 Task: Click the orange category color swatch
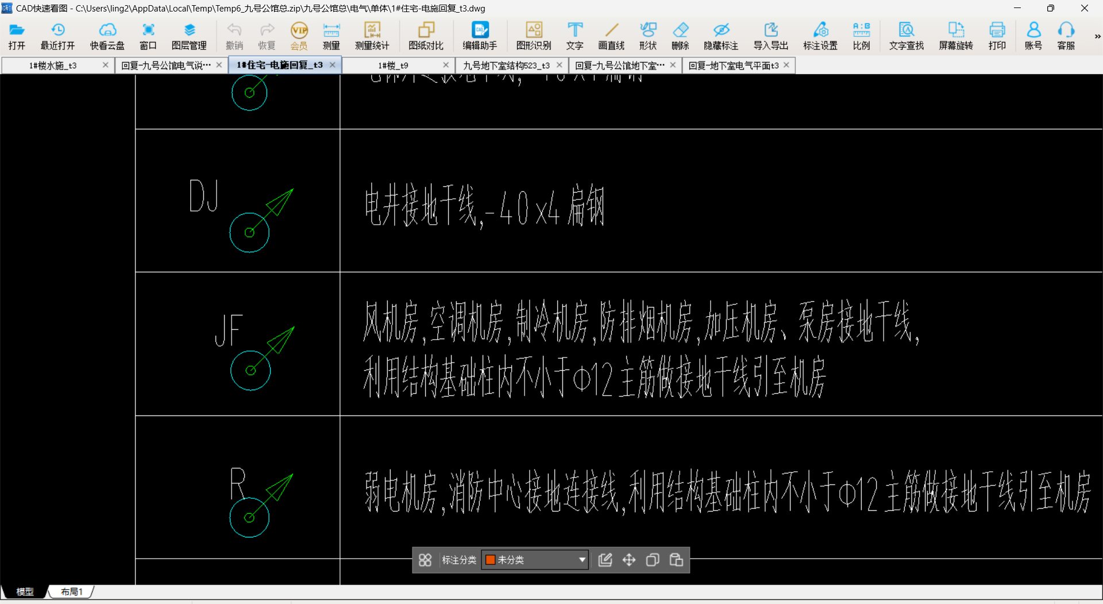click(490, 560)
